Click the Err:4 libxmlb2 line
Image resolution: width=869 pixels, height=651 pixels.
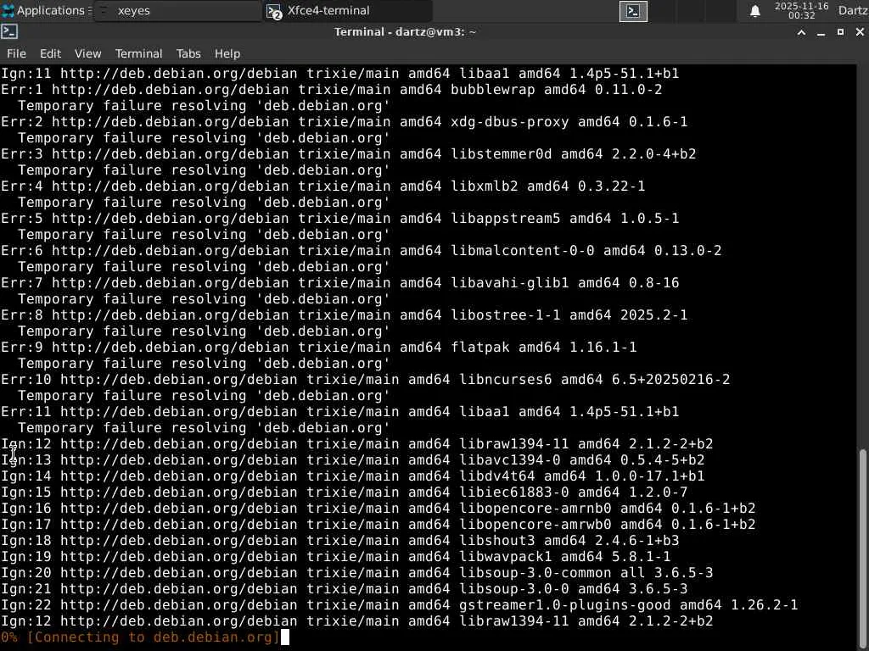pos(323,186)
